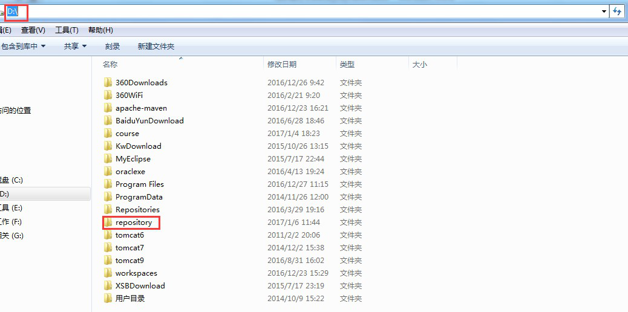The height and width of the screenshot is (312, 628).
Task: Select the repository folder icon
Action: [x=108, y=223]
